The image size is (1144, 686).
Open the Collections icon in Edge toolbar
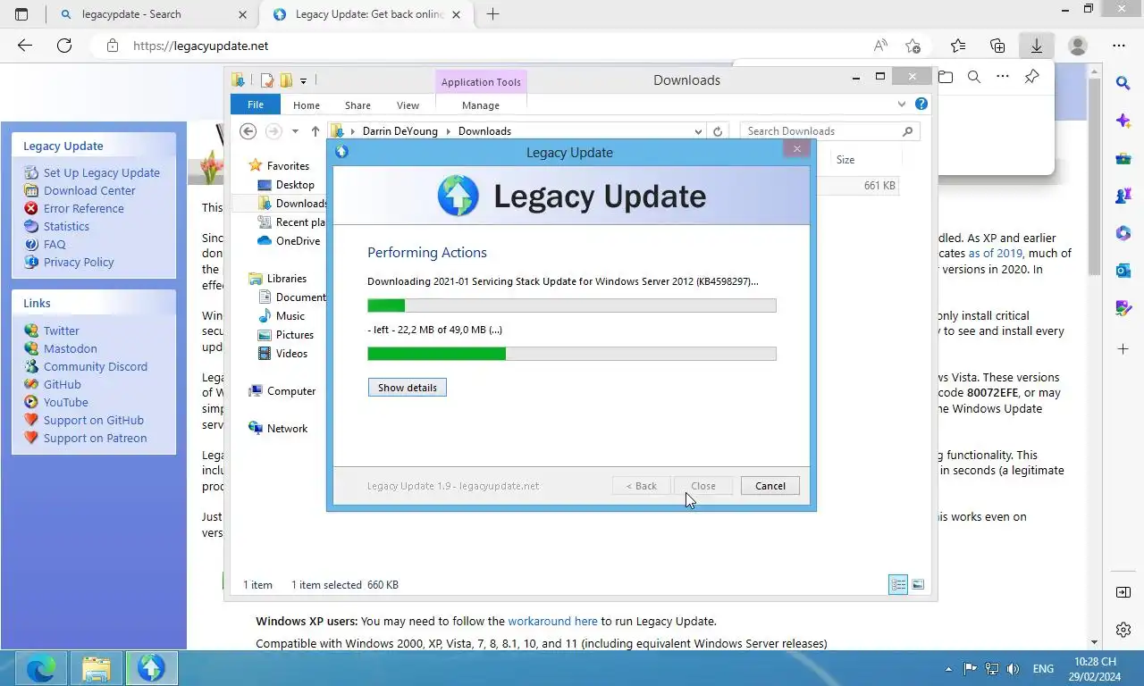997,46
